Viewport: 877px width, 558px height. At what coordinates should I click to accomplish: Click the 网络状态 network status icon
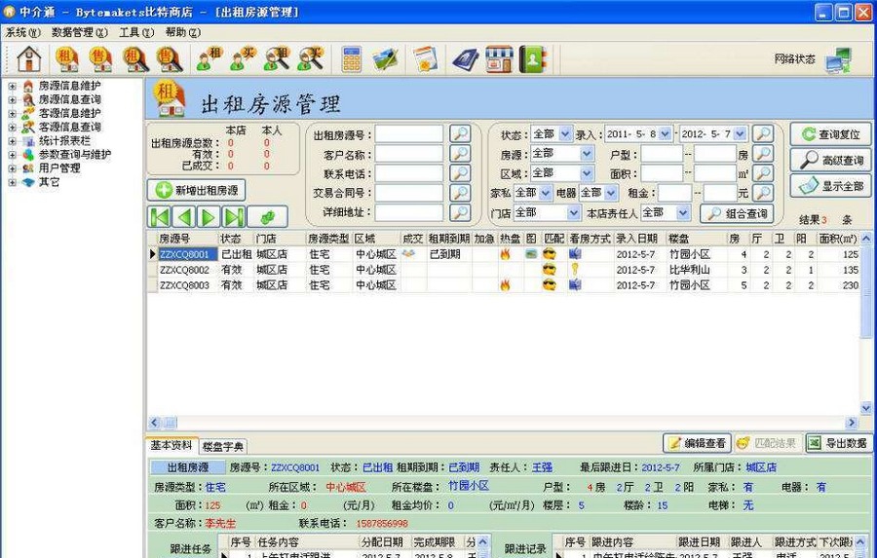click(x=837, y=60)
